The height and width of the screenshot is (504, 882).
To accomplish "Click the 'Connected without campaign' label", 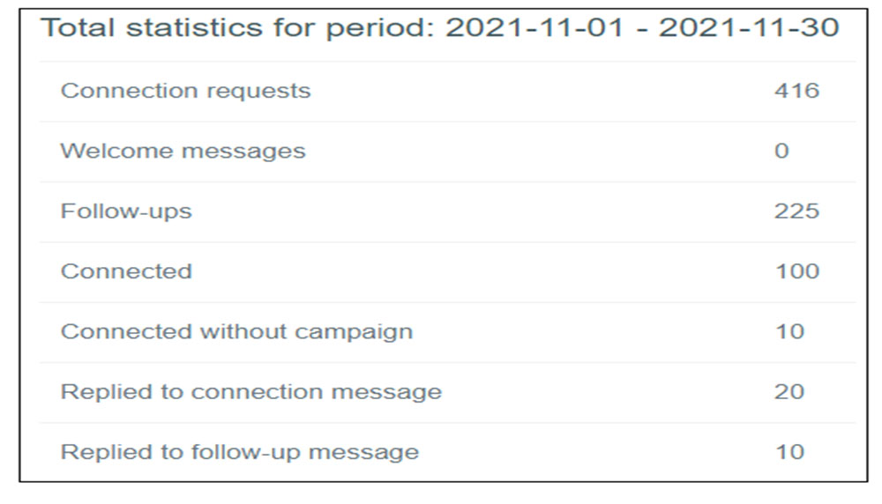I will click(236, 331).
